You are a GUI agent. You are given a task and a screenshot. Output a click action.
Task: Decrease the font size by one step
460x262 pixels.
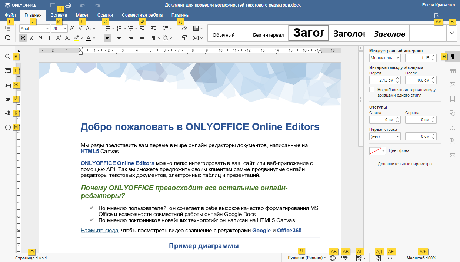click(x=80, y=28)
